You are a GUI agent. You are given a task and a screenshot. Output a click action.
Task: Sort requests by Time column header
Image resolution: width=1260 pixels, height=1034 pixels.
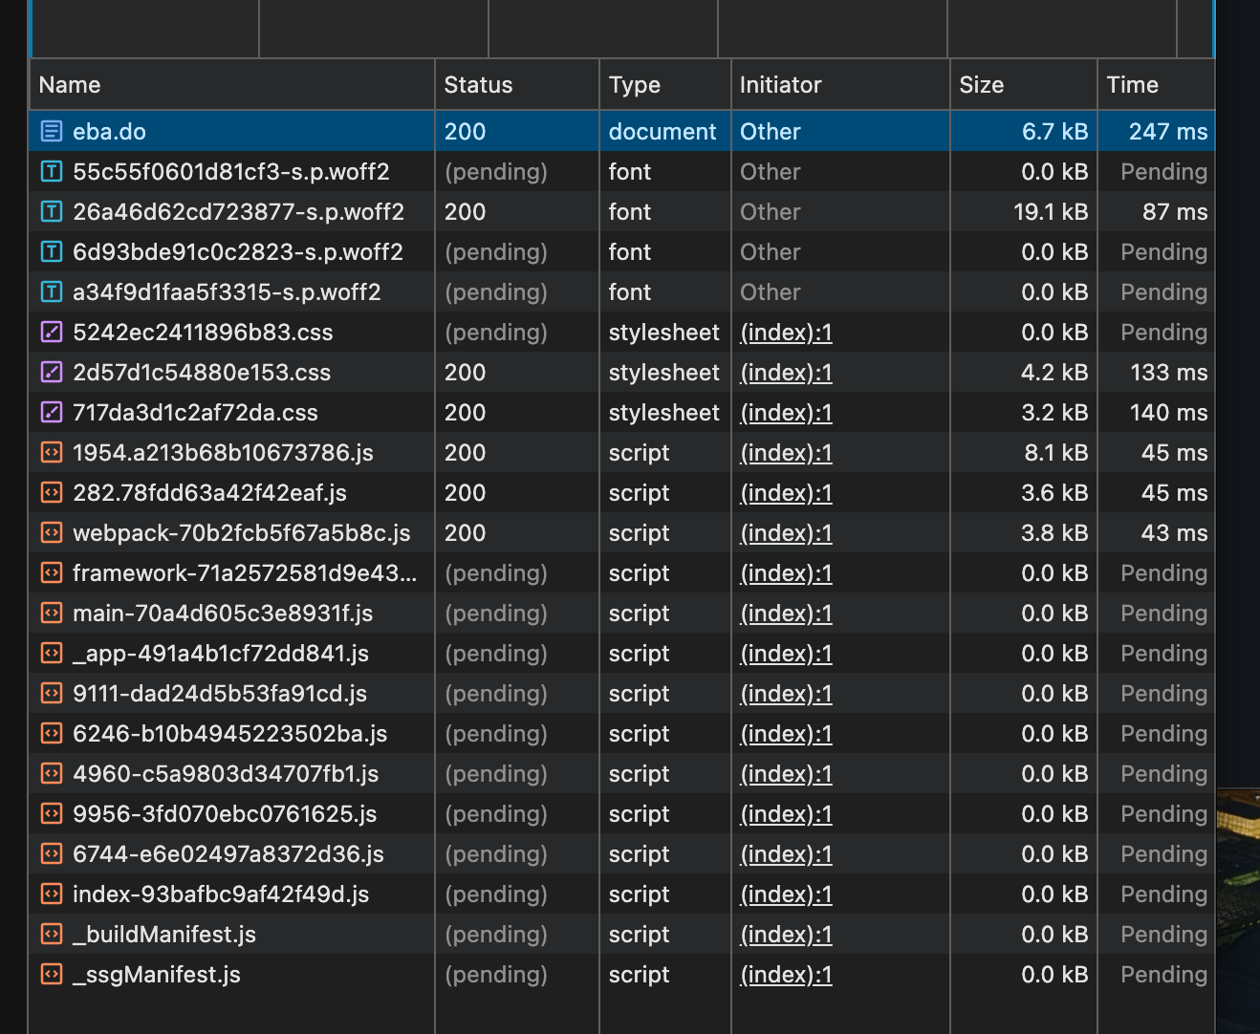[x=1132, y=85]
